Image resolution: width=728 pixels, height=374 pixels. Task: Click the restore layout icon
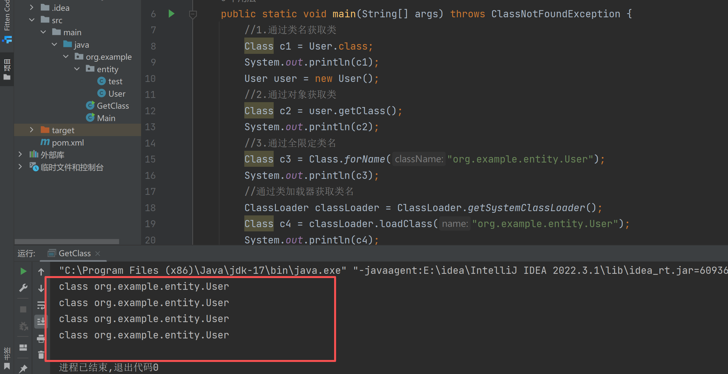click(x=23, y=347)
